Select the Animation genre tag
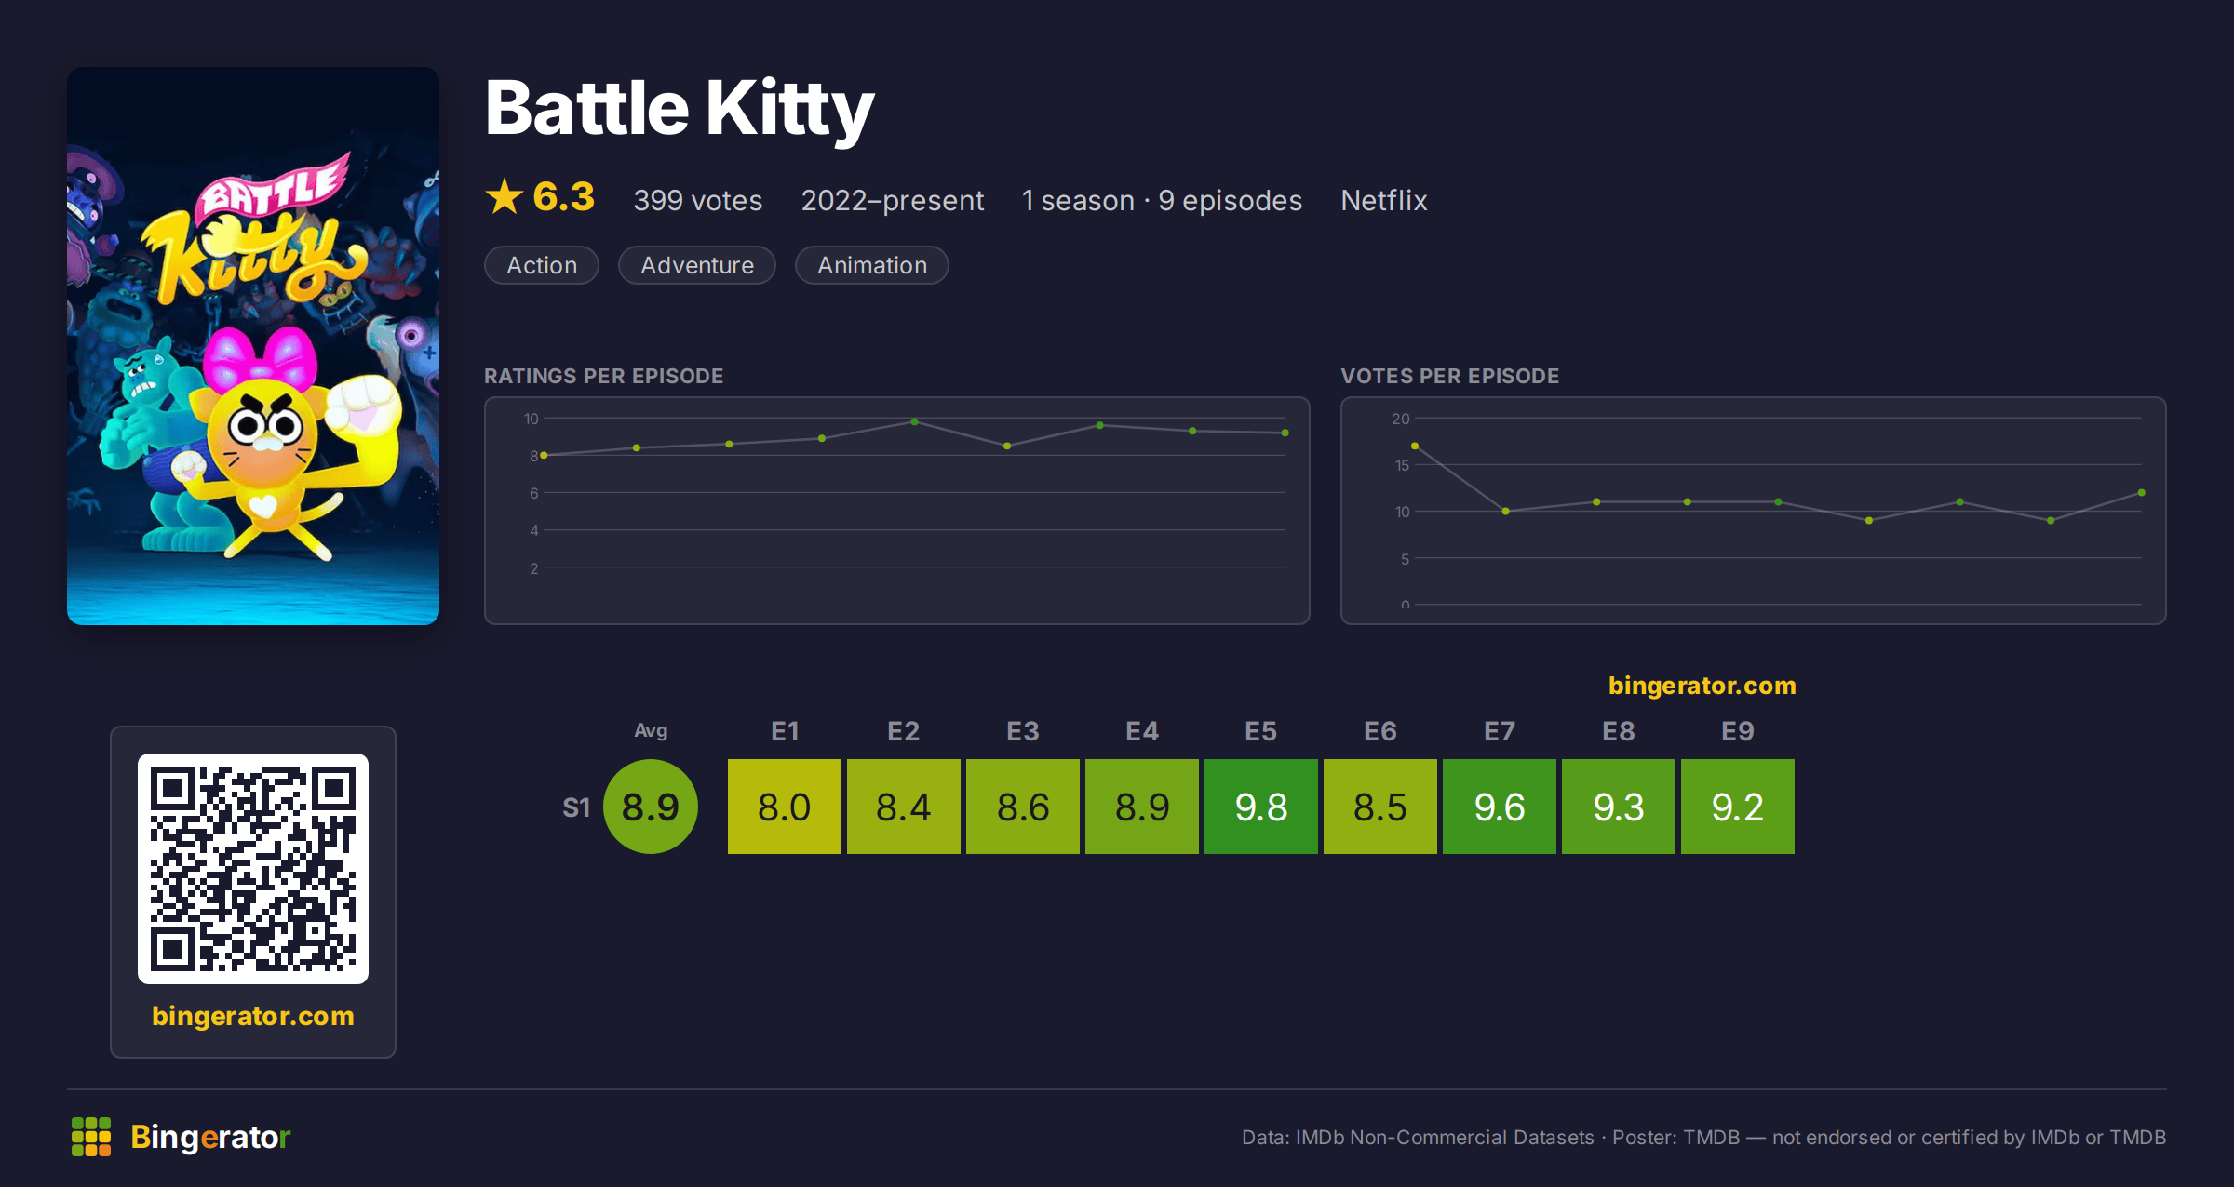The width and height of the screenshot is (2234, 1187). (872, 265)
